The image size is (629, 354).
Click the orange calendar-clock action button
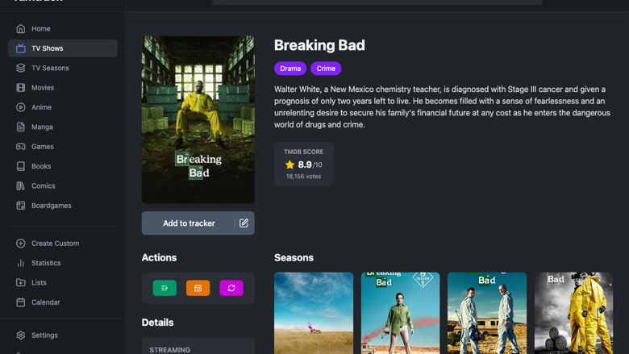pyautogui.click(x=198, y=288)
